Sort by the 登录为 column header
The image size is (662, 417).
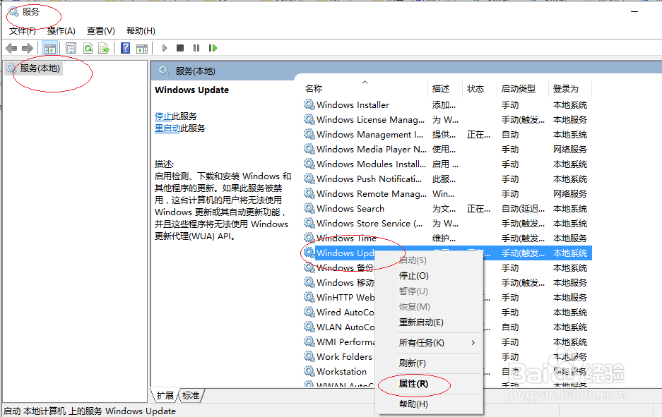click(570, 88)
